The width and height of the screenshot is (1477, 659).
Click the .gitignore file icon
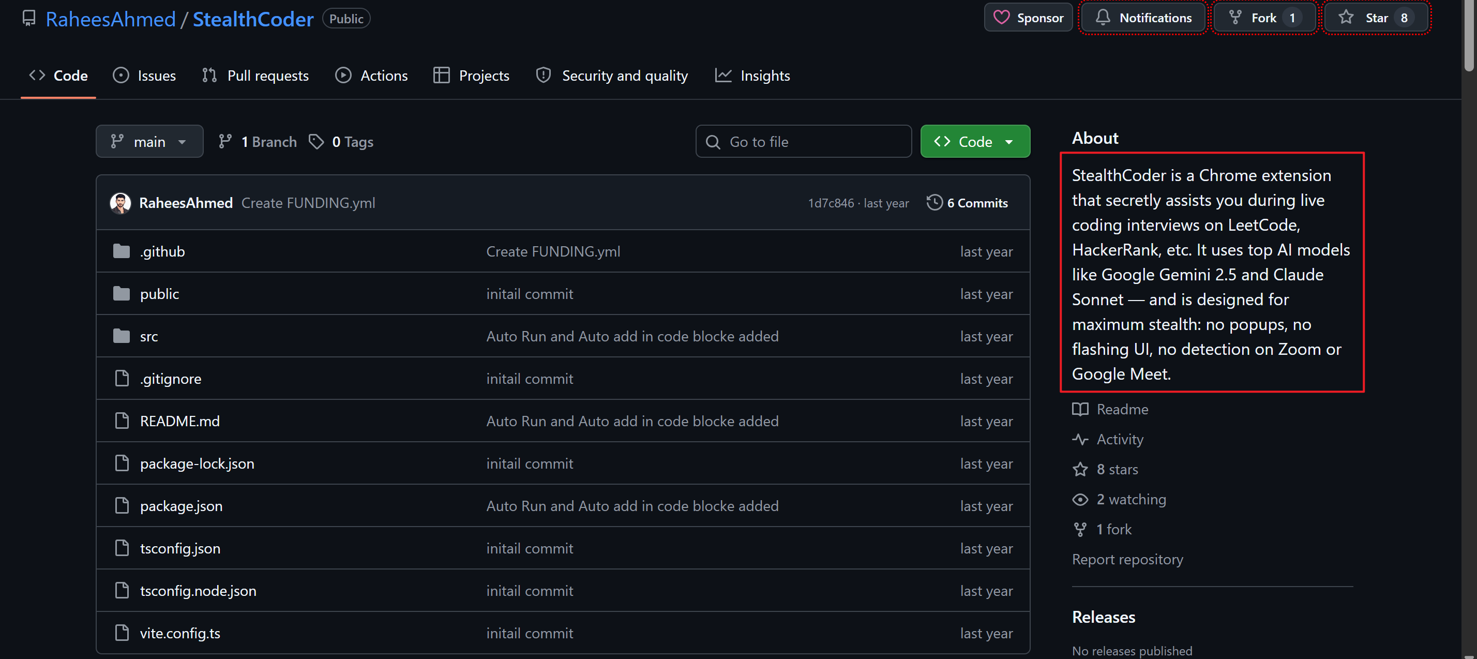[x=122, y=379]
